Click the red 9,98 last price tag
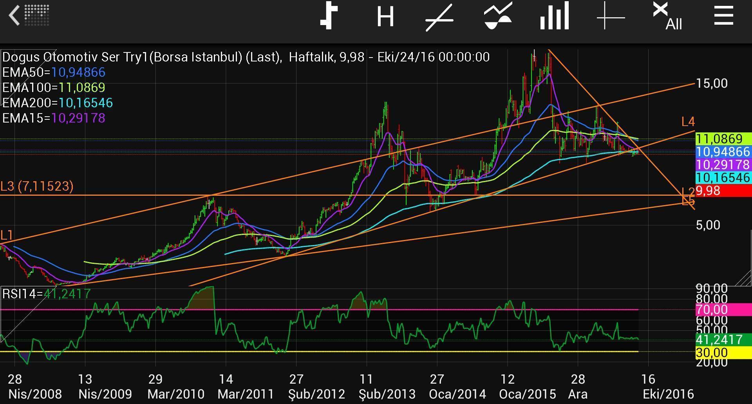The image size is (752, 404). [x=723, y=191]
